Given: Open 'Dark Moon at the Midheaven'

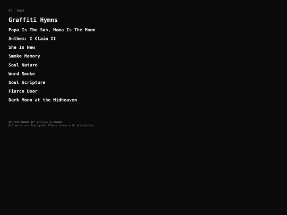Looking at the screenshot, I should click(x=43, y=100).
